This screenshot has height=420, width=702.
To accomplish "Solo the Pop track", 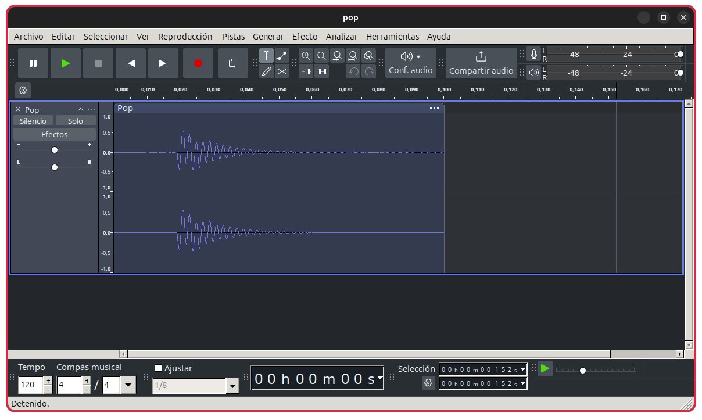I will (76, 121).
